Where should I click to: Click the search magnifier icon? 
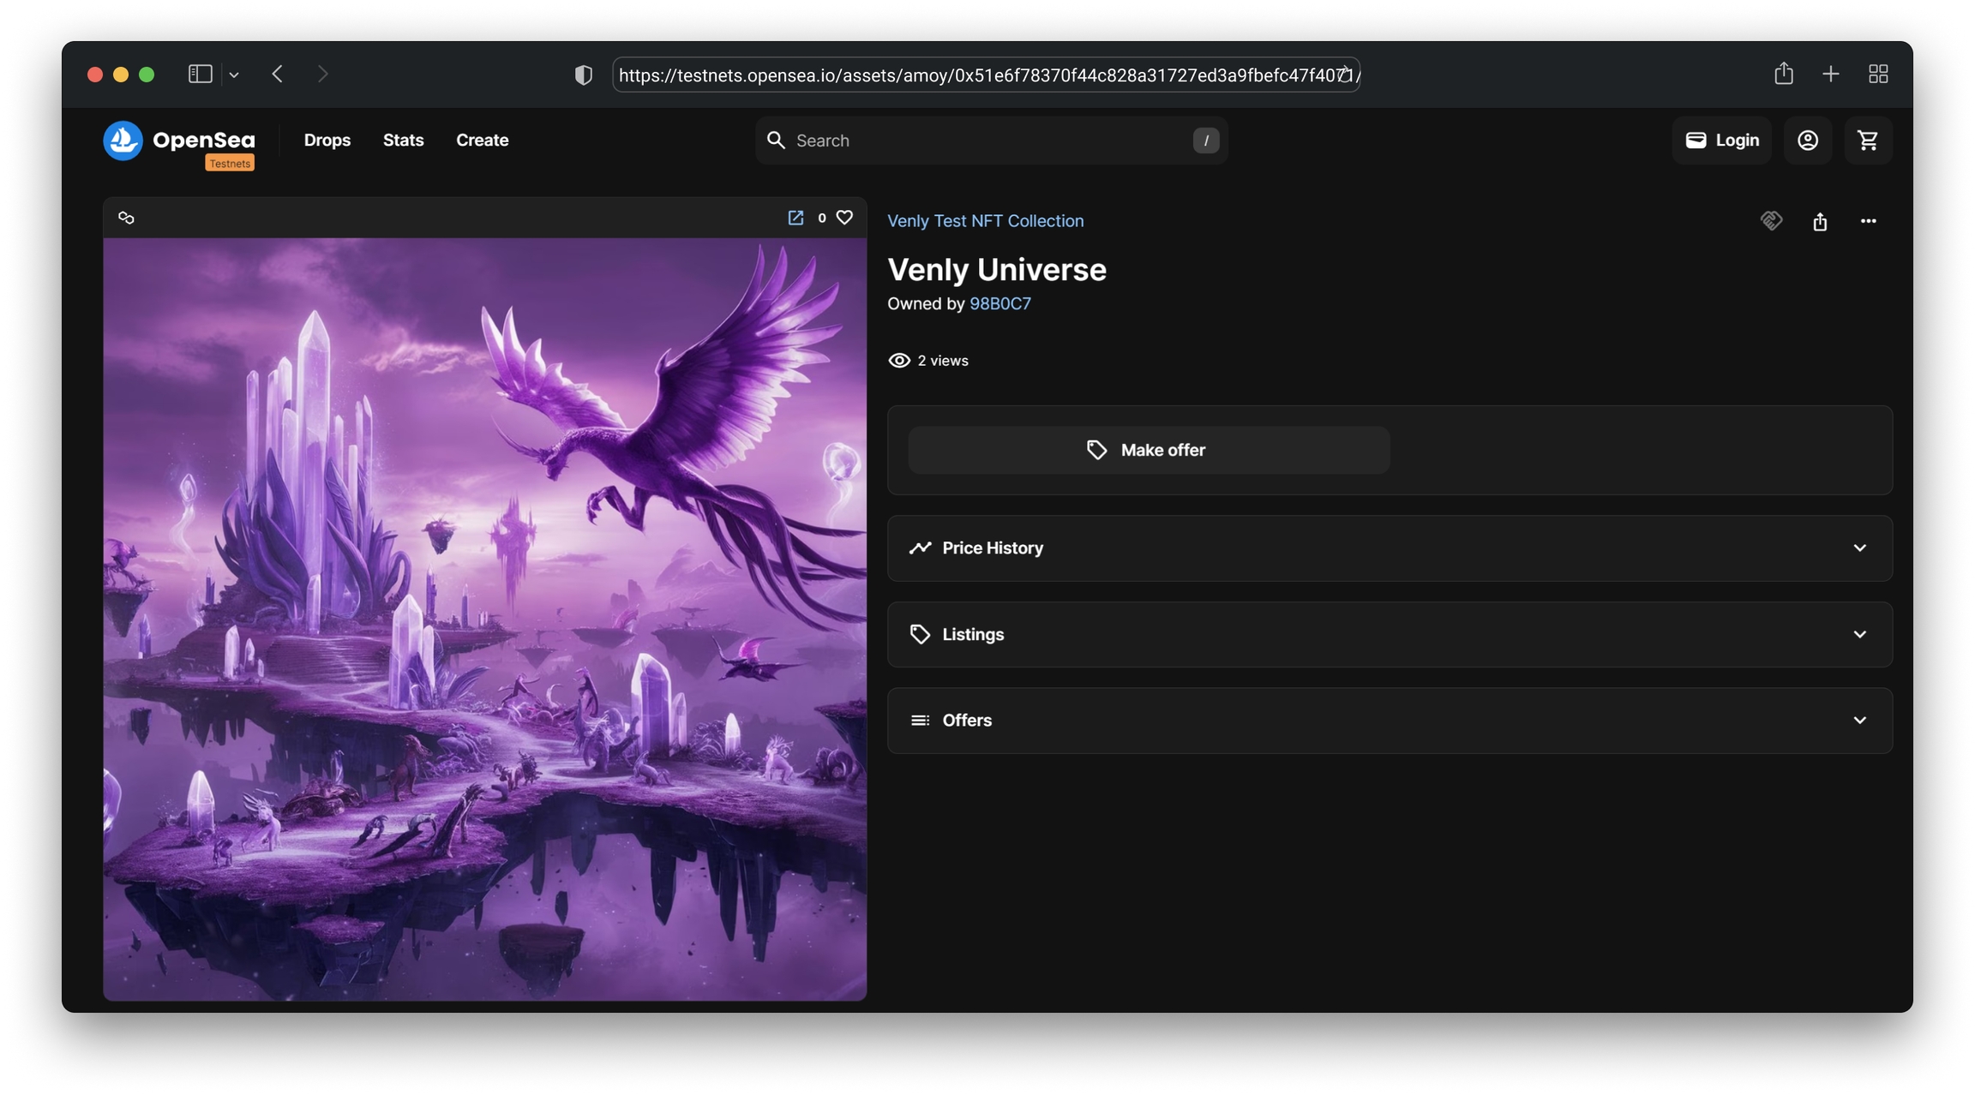tap(776, 140)
